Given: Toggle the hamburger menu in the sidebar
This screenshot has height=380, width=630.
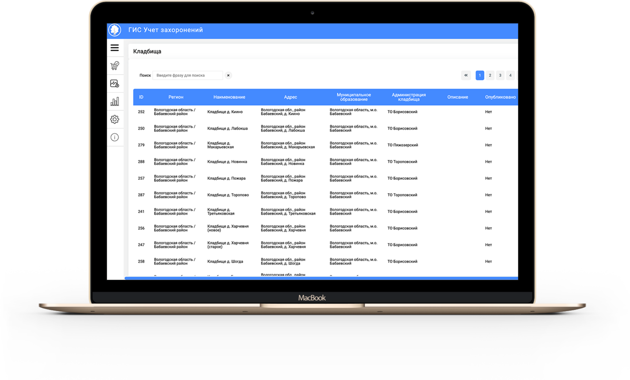Looking at the screenshot, I should (x=114, y=48).
